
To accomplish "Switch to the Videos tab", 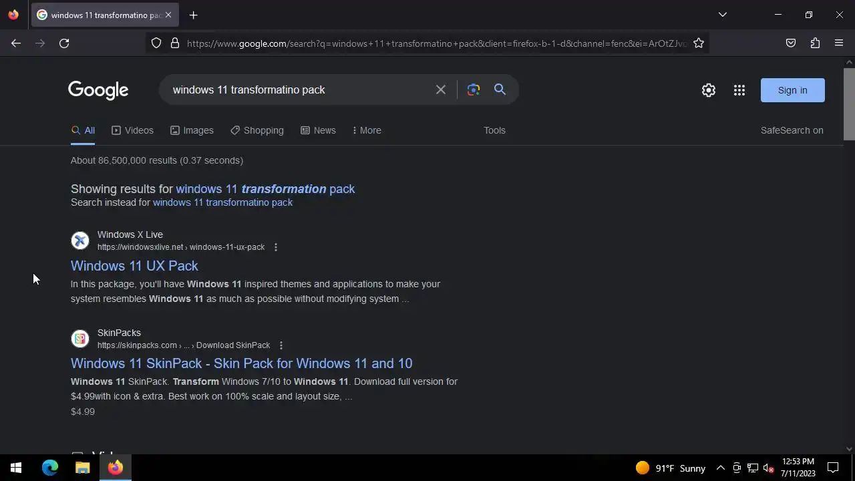I will click(132, 130).
